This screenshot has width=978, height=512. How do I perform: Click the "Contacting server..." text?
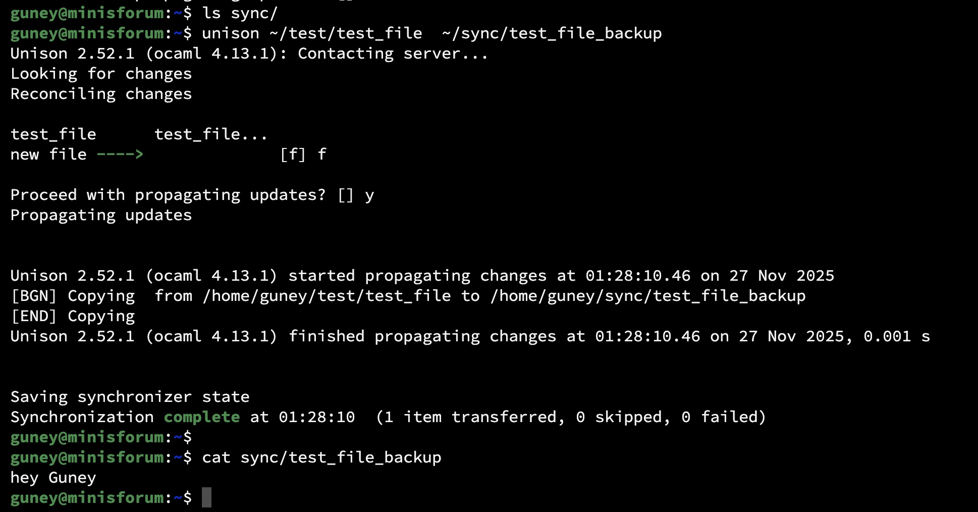(393, 54)
